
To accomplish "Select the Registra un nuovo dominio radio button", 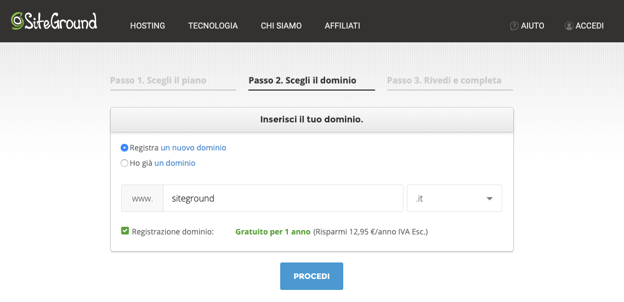I will point(124,148).
